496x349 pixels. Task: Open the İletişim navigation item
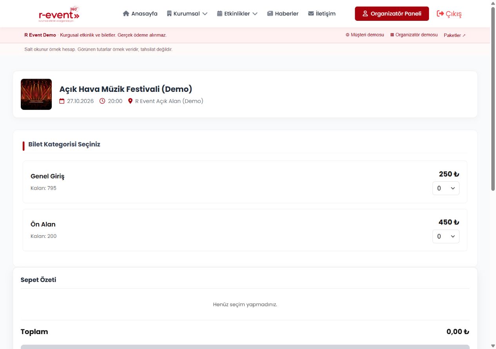click(322, 14)
